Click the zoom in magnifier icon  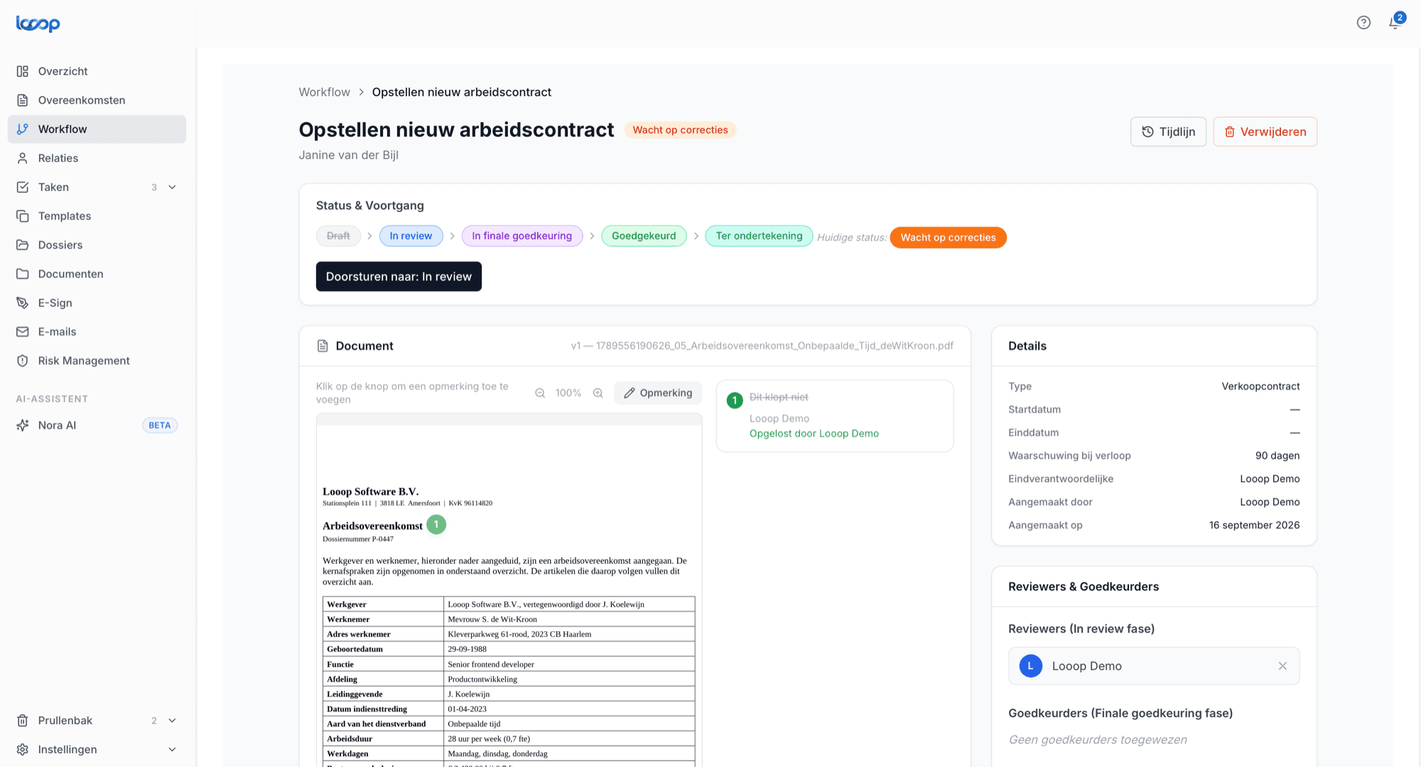point(598,393)
